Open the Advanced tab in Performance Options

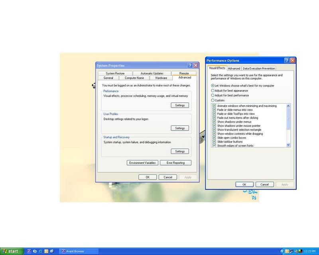point(234,69)
